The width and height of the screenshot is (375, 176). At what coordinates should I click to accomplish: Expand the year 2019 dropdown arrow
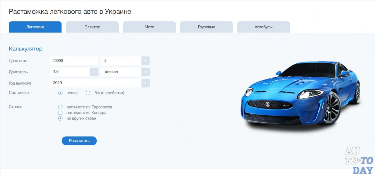click(145, 83)
